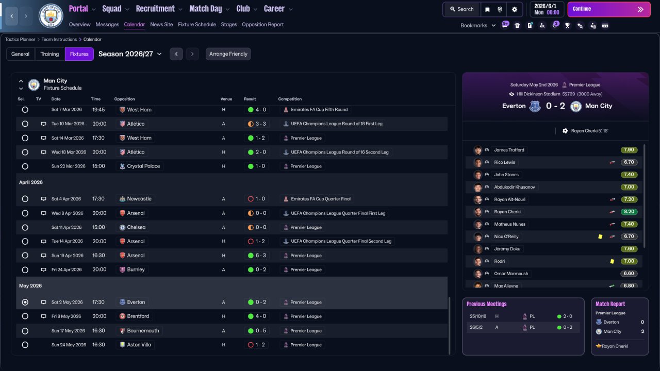Open Rayan Cherki's 8.20 rating badge
The image size is (660, 371).
tap(629, 212)
